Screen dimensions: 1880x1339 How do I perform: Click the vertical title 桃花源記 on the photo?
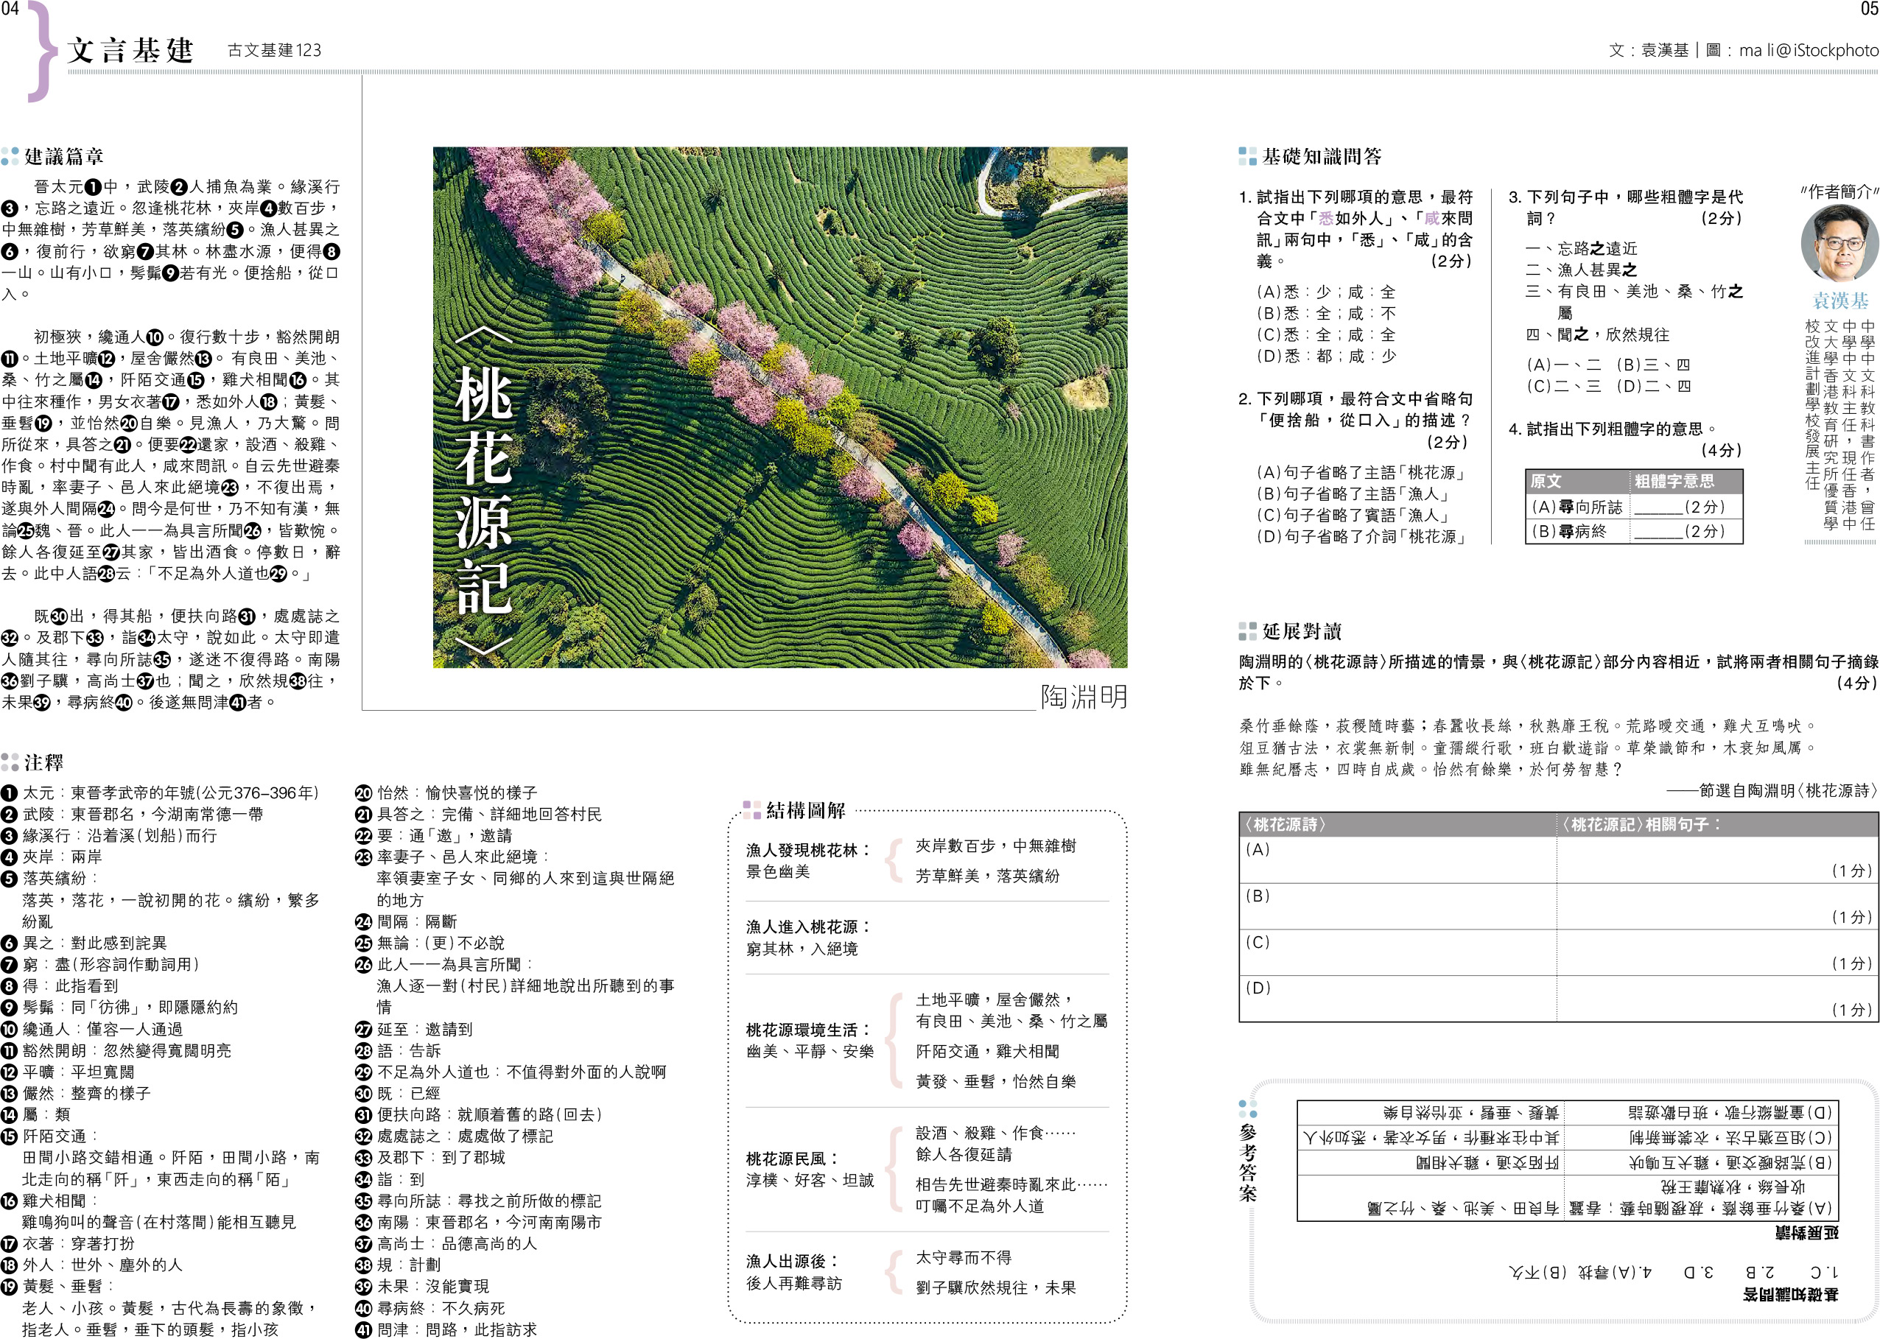coord(484,490)
